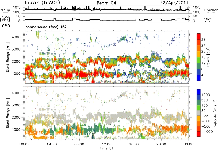The height and width of the screenshot is (150, 218).
Task: Click the 'Slant Range [km]' label on power panel
Action: pyautogui.click(x=8, y=57)
